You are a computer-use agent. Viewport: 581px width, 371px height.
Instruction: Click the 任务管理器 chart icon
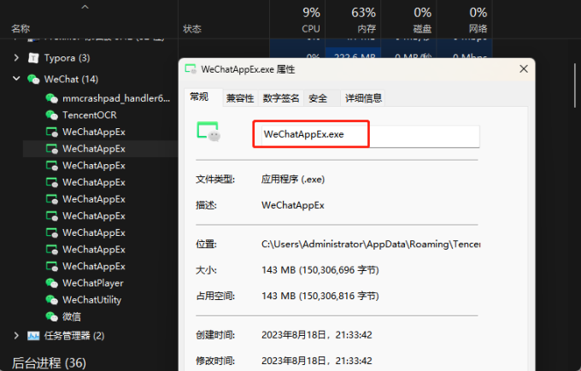33,336
